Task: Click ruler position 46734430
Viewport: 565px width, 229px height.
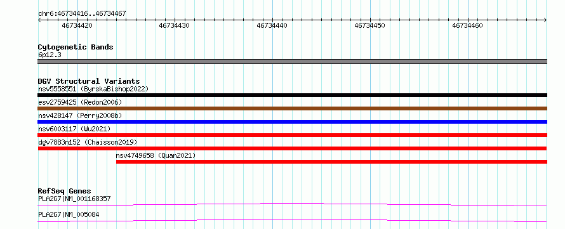Action: tap(174, 25)
